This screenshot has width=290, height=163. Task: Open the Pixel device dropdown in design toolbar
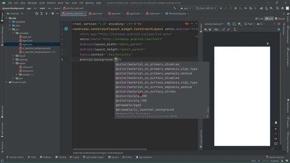click(x=249, y=24)
